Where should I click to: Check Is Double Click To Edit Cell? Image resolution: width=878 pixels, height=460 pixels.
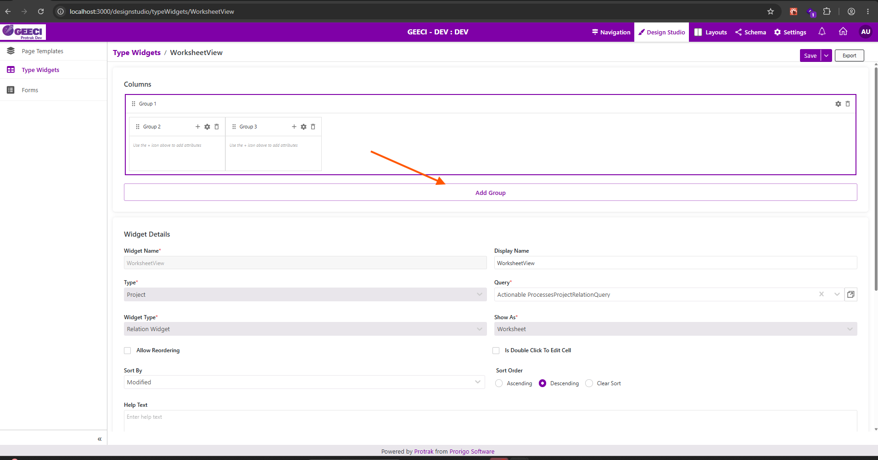tap(496, 350)
